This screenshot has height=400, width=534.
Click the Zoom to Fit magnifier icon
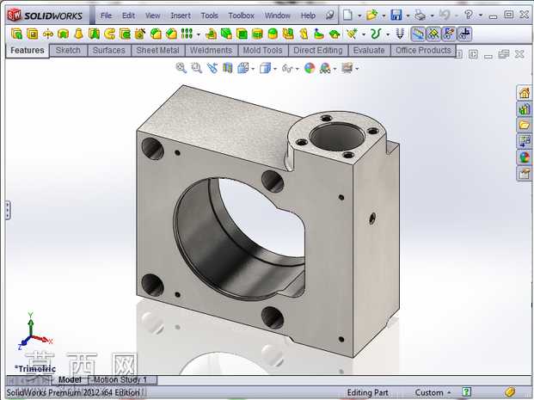click(x=181, y=68)
